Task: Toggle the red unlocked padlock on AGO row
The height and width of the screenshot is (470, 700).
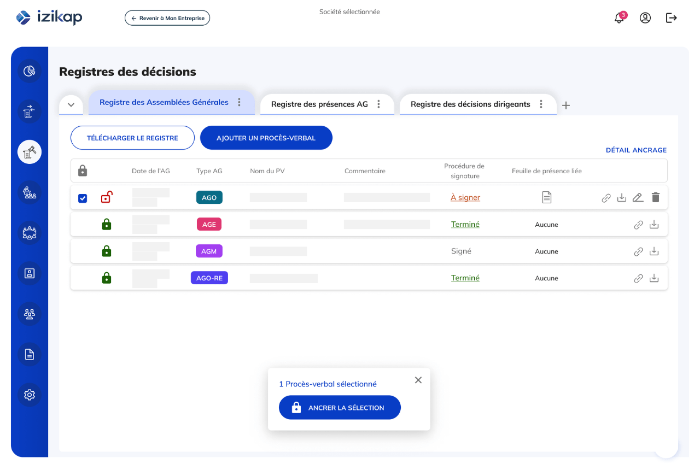Action: pyautogui.click(x=107, y=197)
